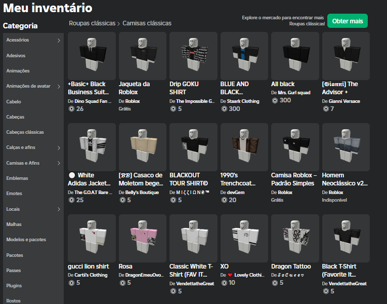
Task: Open the Black T-Shirt Favorite It thumbnail
Action: click(x=346, y=238)
